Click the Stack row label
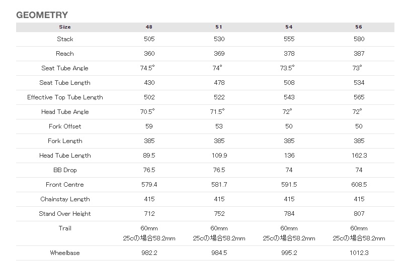This screenshot has width=405, height=266. coord(65,39)
